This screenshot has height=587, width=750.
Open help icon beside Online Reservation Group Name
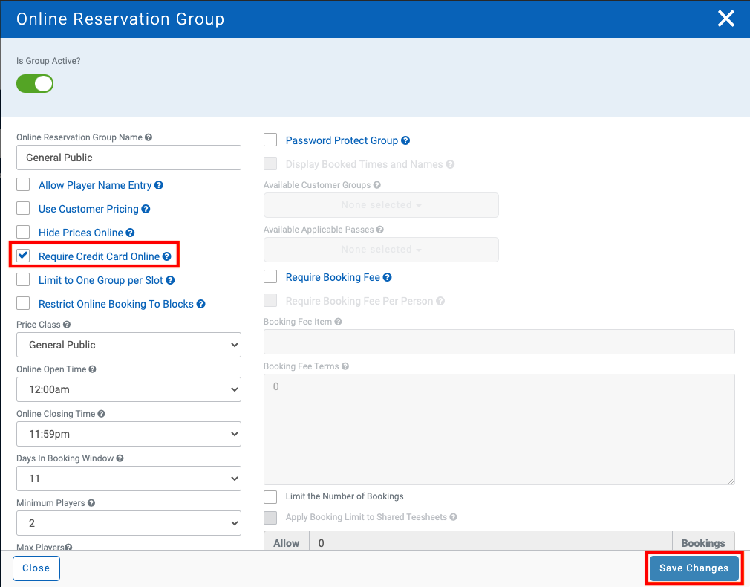149,137
